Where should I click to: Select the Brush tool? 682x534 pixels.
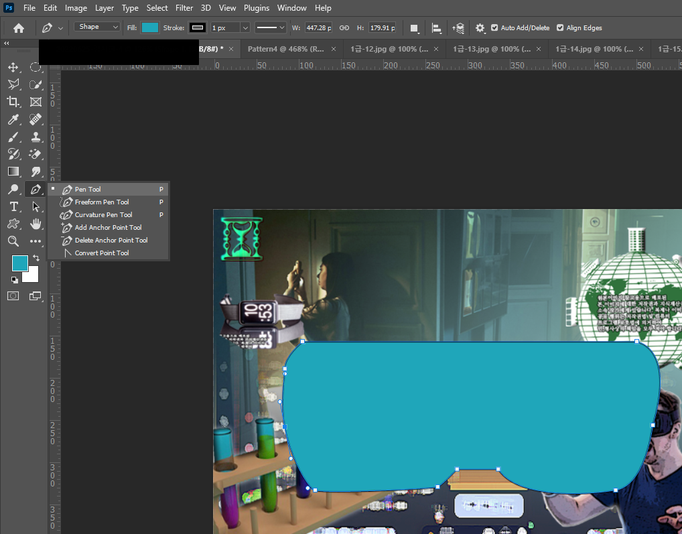tap(13, 137)
